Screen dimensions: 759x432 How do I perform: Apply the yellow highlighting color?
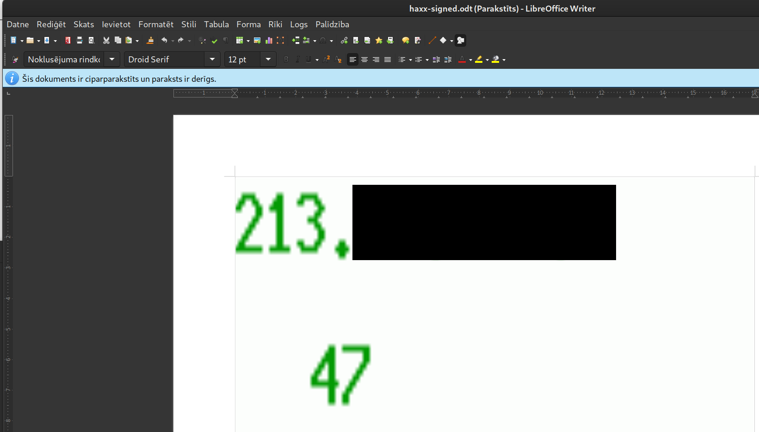click(479, 60)
